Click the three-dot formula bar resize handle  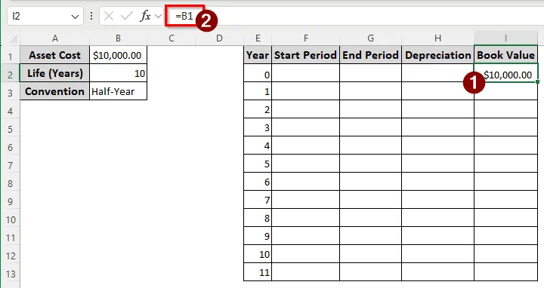click(91, 16)
